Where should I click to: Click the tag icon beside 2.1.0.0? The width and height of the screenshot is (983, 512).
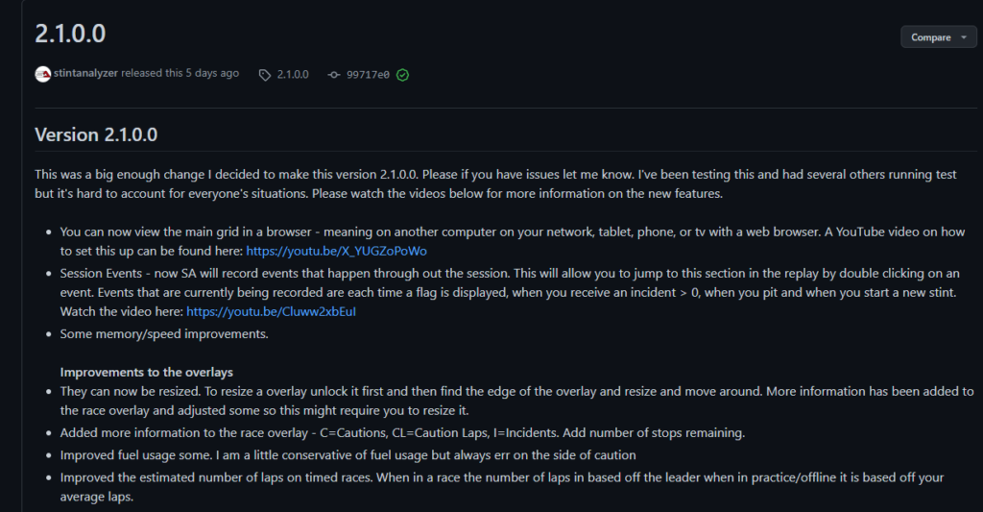[x=265, y=75]
